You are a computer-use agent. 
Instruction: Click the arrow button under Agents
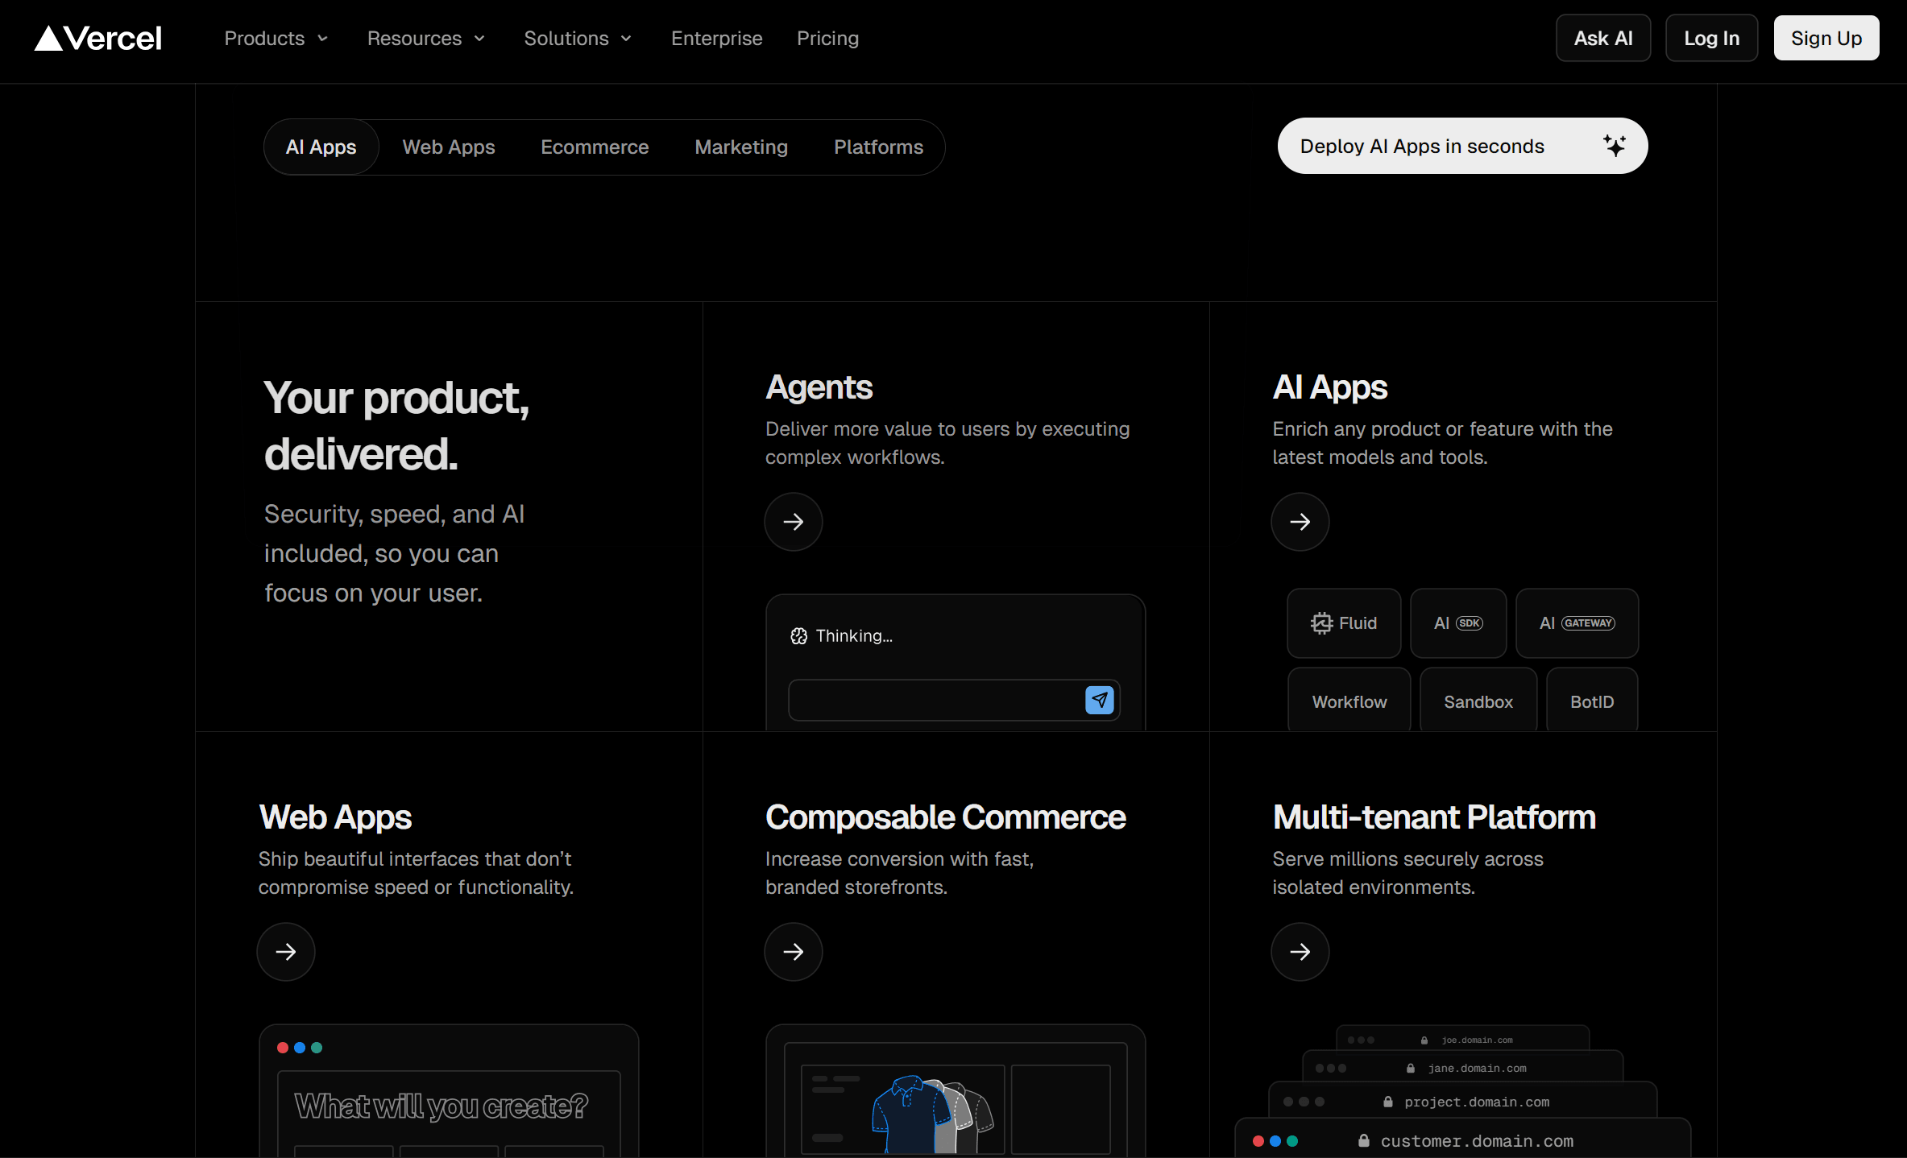(793, 522)
